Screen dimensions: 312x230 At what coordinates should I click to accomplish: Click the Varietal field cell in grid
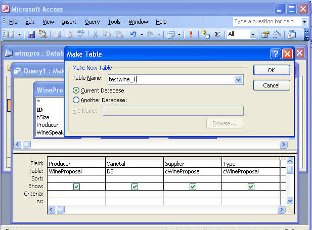pos(135,164)
